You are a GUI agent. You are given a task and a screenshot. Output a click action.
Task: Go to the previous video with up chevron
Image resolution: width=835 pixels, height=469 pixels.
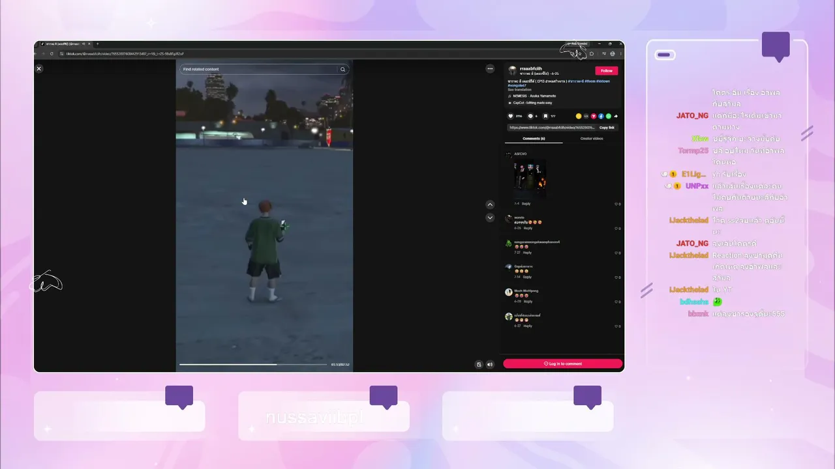[x=490, y=205]
